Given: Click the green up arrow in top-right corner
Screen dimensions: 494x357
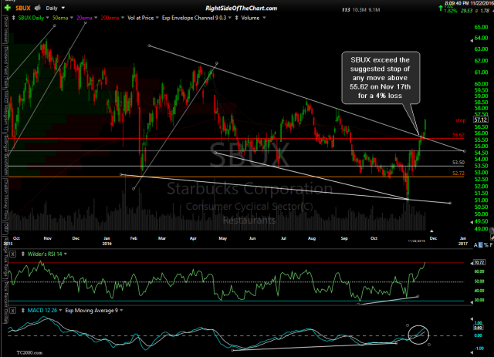Looking at the screenshot, I should (x=441, y=8).
